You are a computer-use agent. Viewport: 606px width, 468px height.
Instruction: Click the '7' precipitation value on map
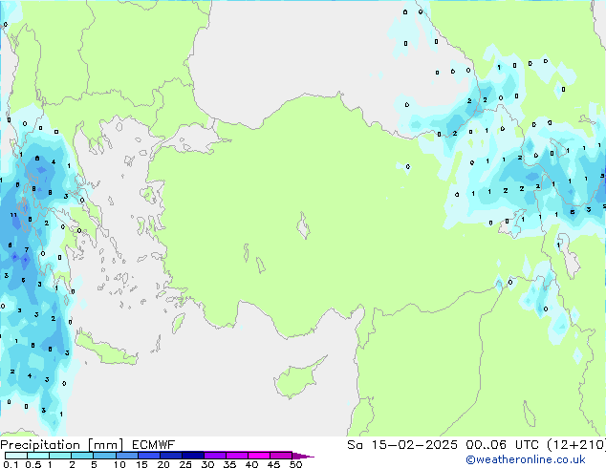(x=27, y=250)
